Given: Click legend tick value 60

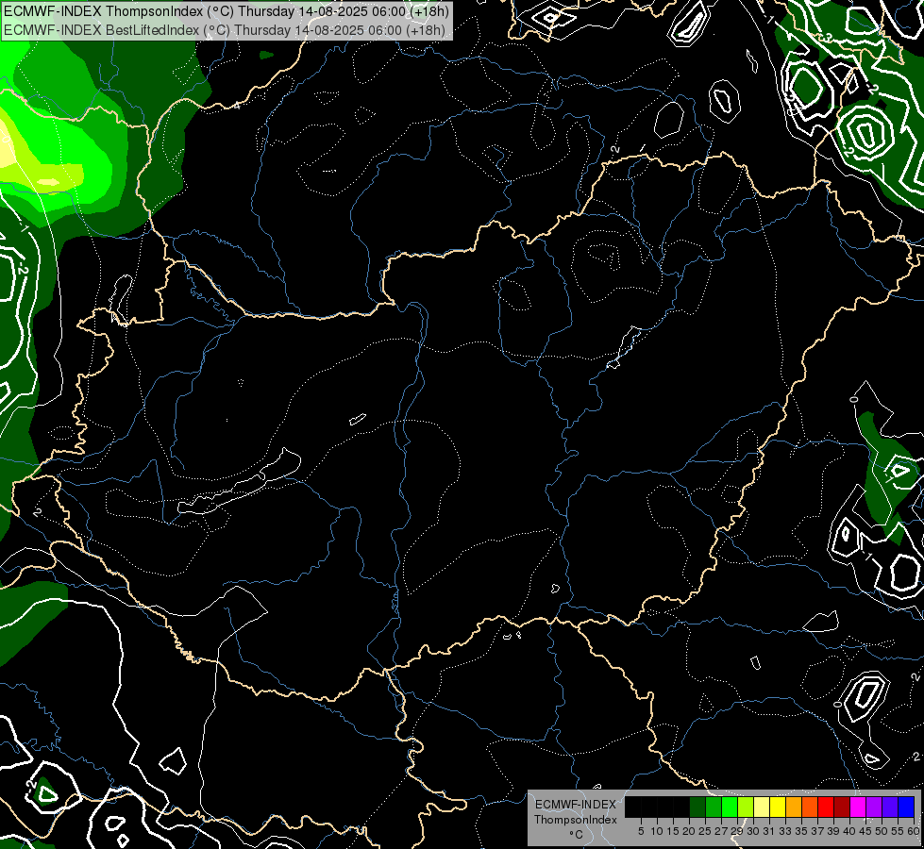Looking at the screenshot, I should click(914, 831).
